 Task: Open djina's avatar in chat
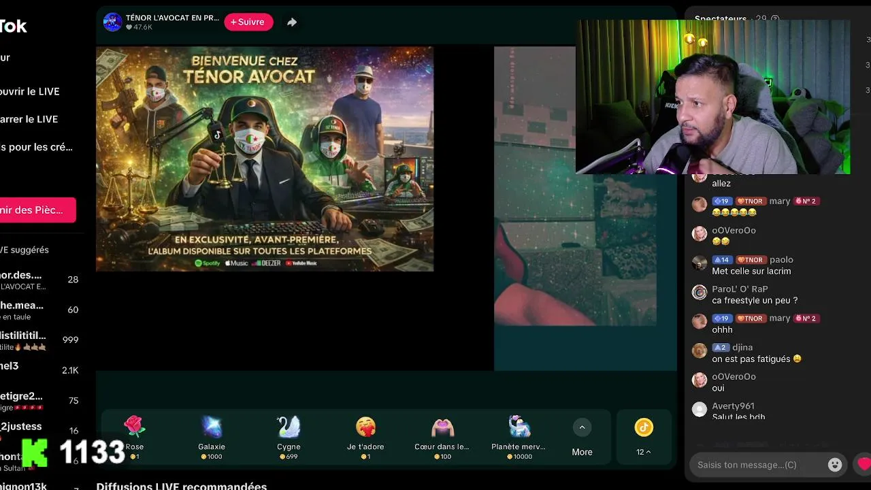(700, 350)
